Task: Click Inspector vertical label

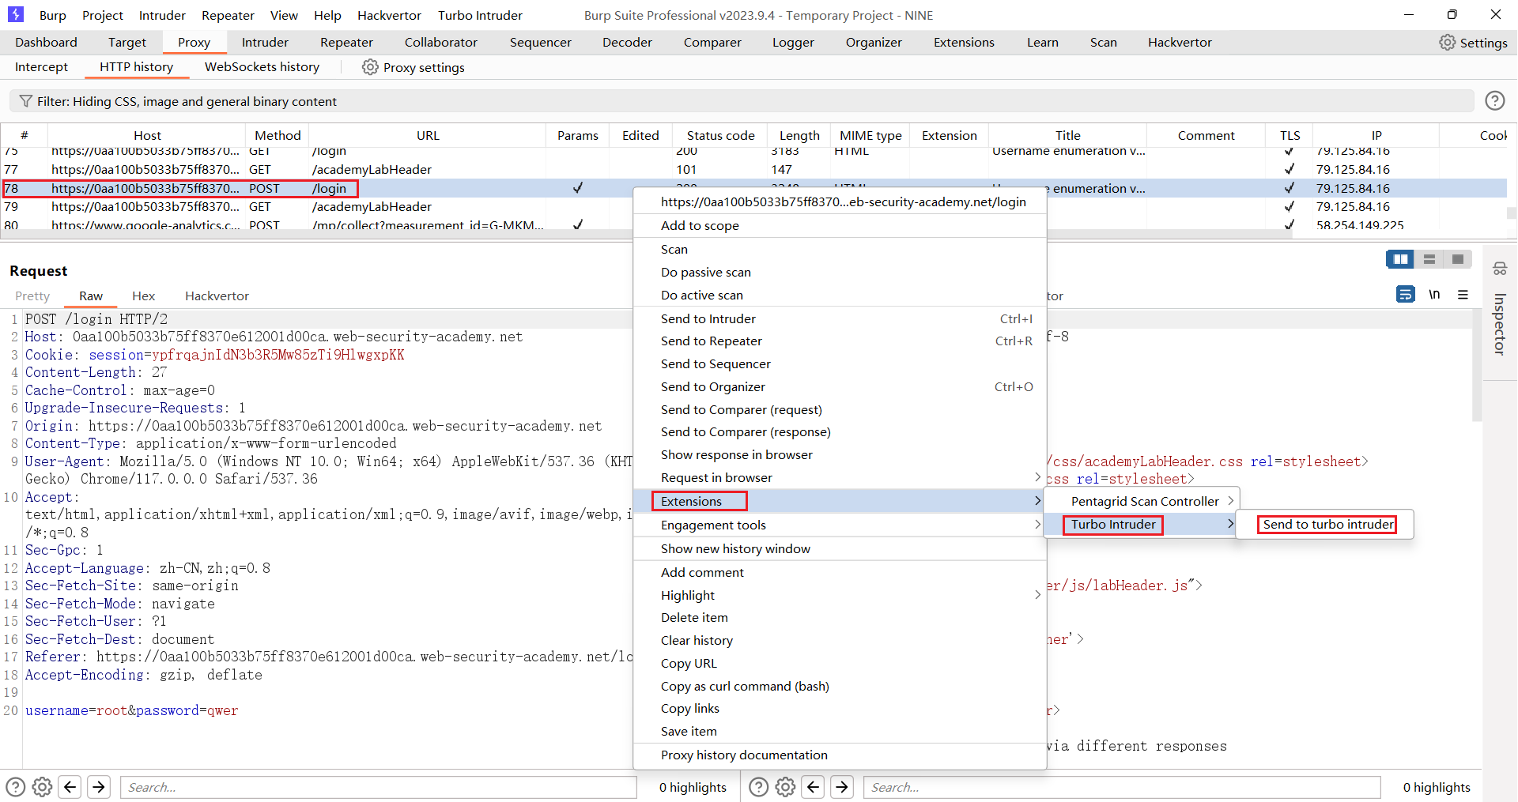Action: pos(1499,324)
